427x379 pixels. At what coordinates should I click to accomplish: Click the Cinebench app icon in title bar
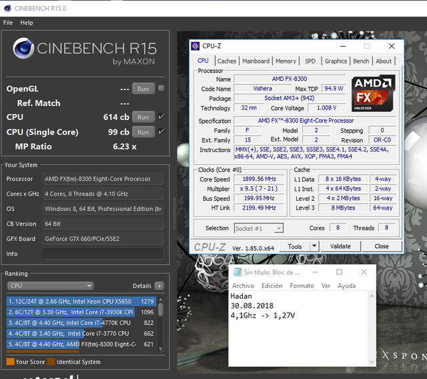tap(7, 8)
